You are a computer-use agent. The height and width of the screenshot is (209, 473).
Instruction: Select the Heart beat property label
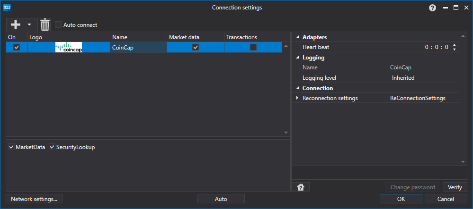(316, 47)
